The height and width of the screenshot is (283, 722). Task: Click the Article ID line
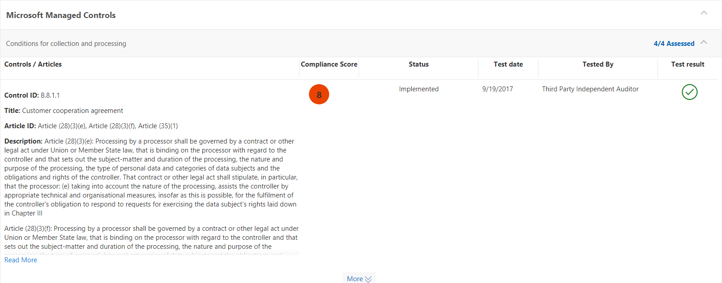(x=91, y=126)
